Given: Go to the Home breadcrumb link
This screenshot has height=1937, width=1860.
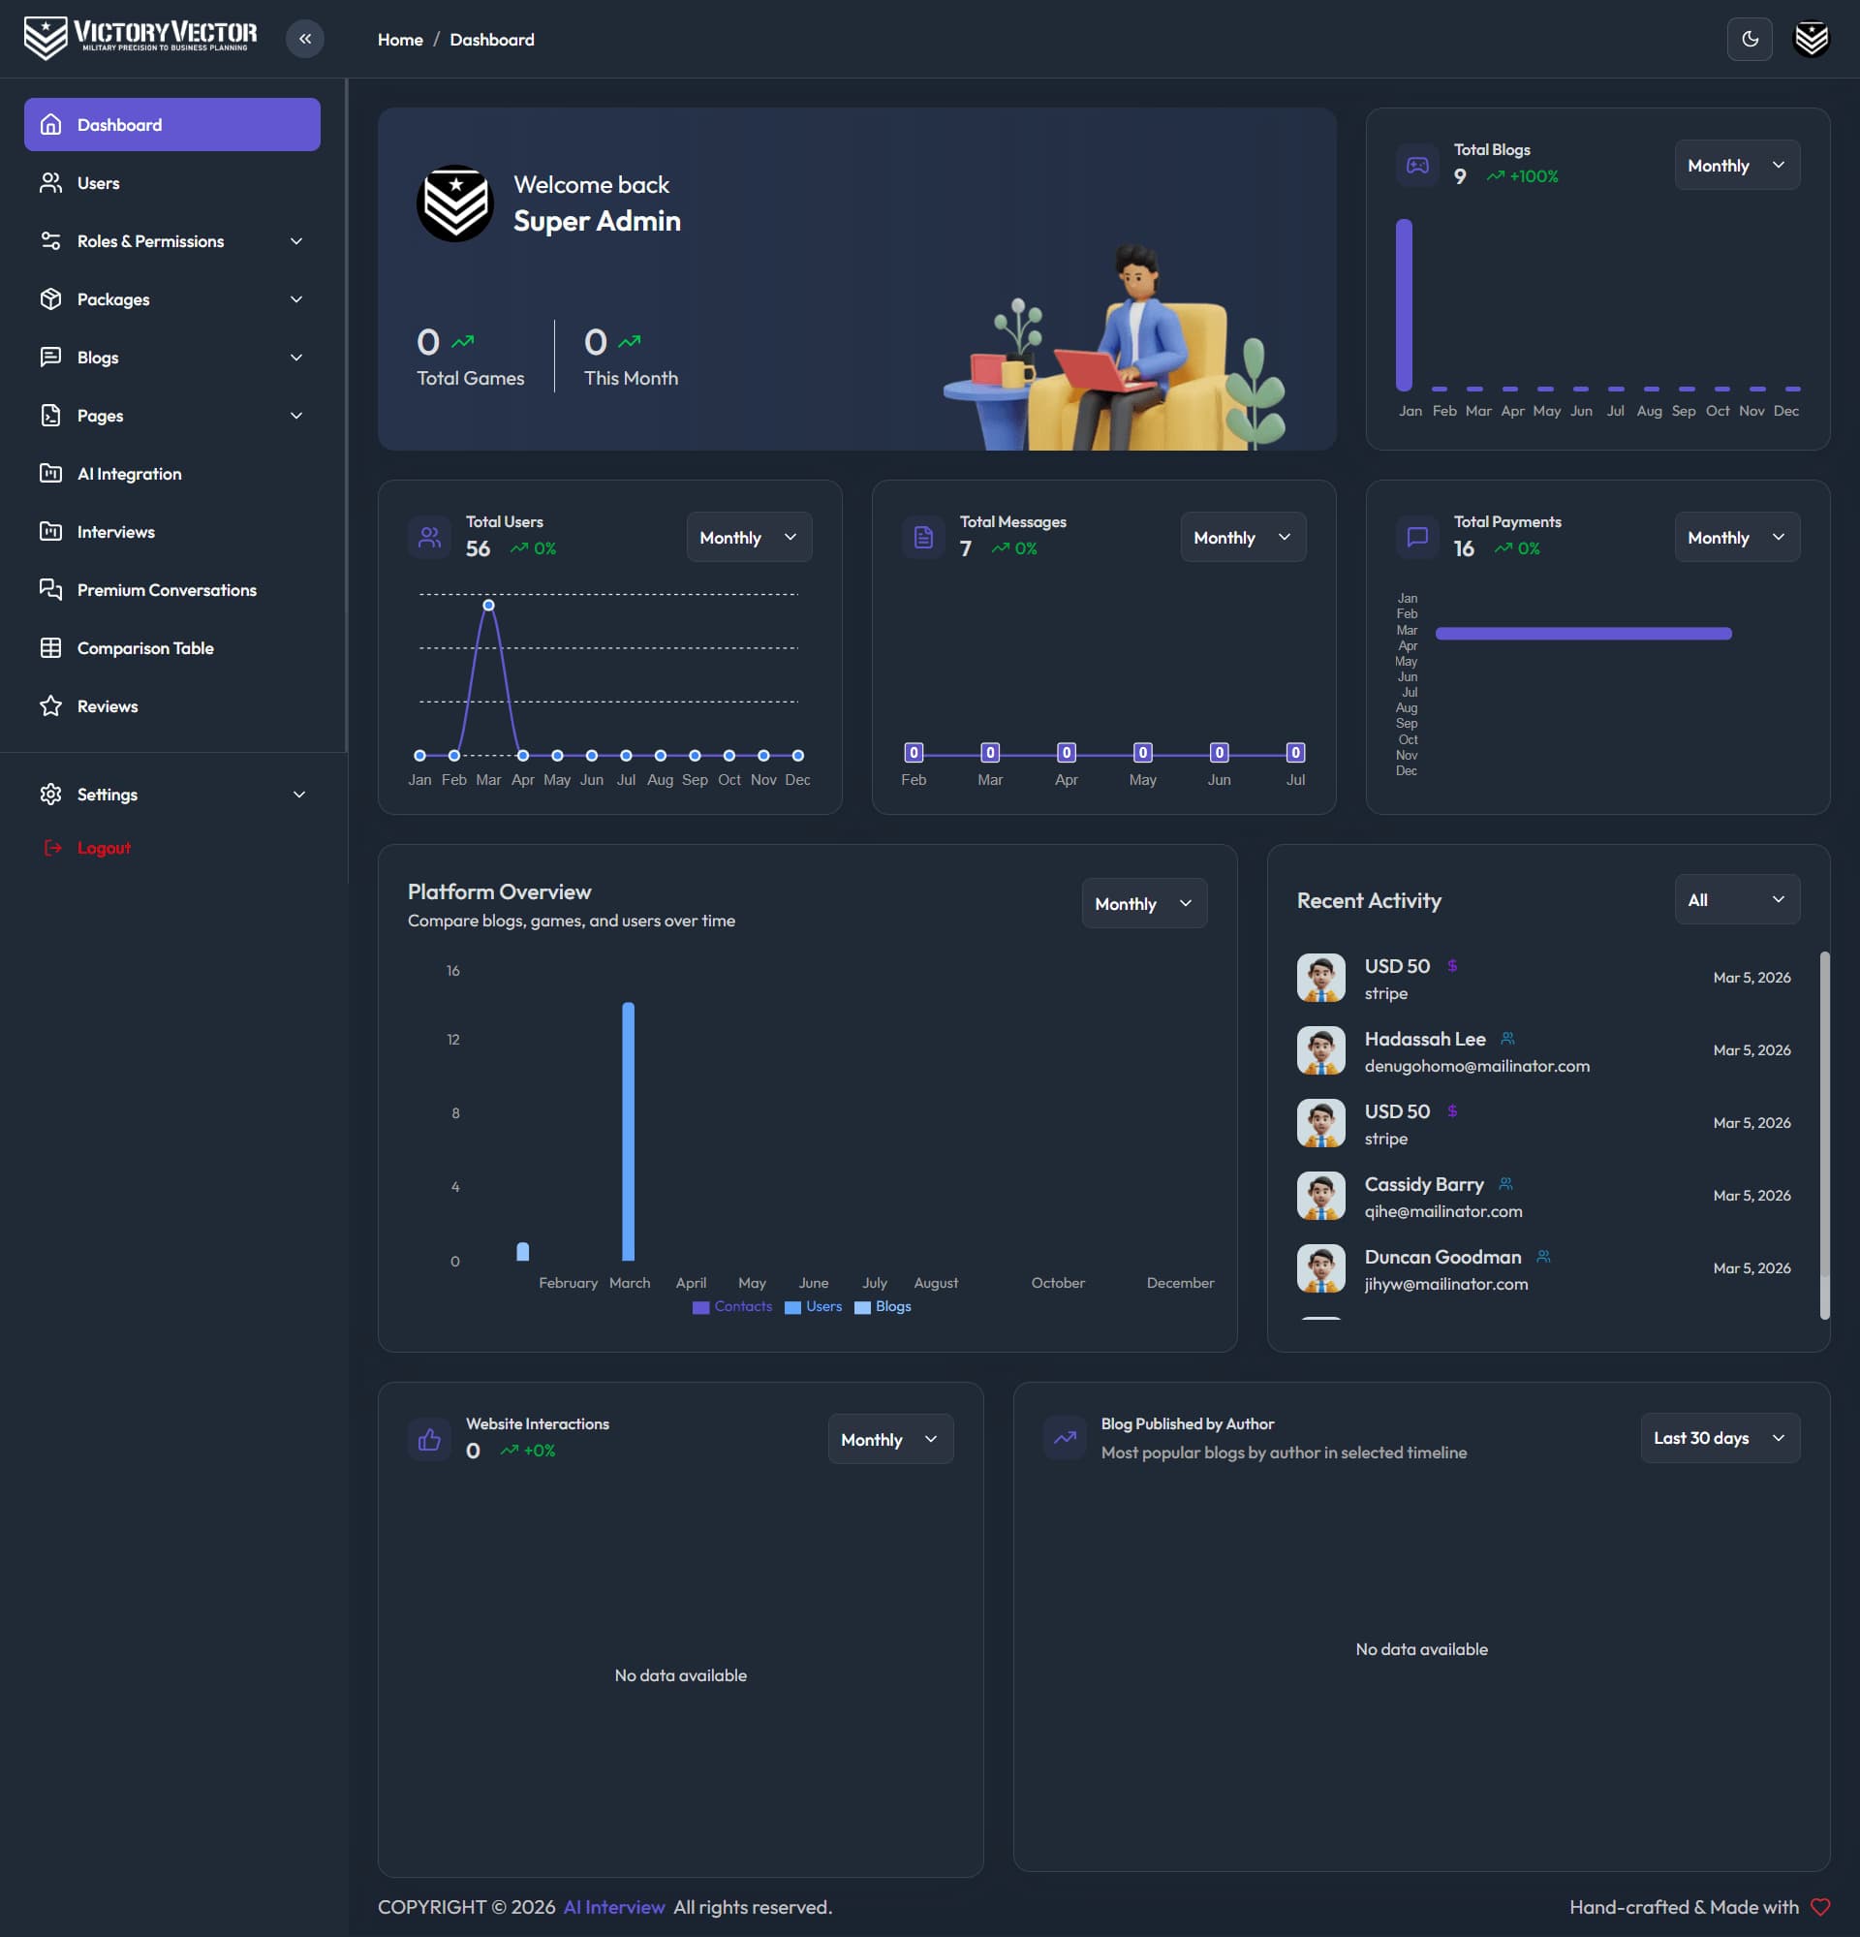Looking at the screenshot, I should pyautogui.click(x=400, y=40).
